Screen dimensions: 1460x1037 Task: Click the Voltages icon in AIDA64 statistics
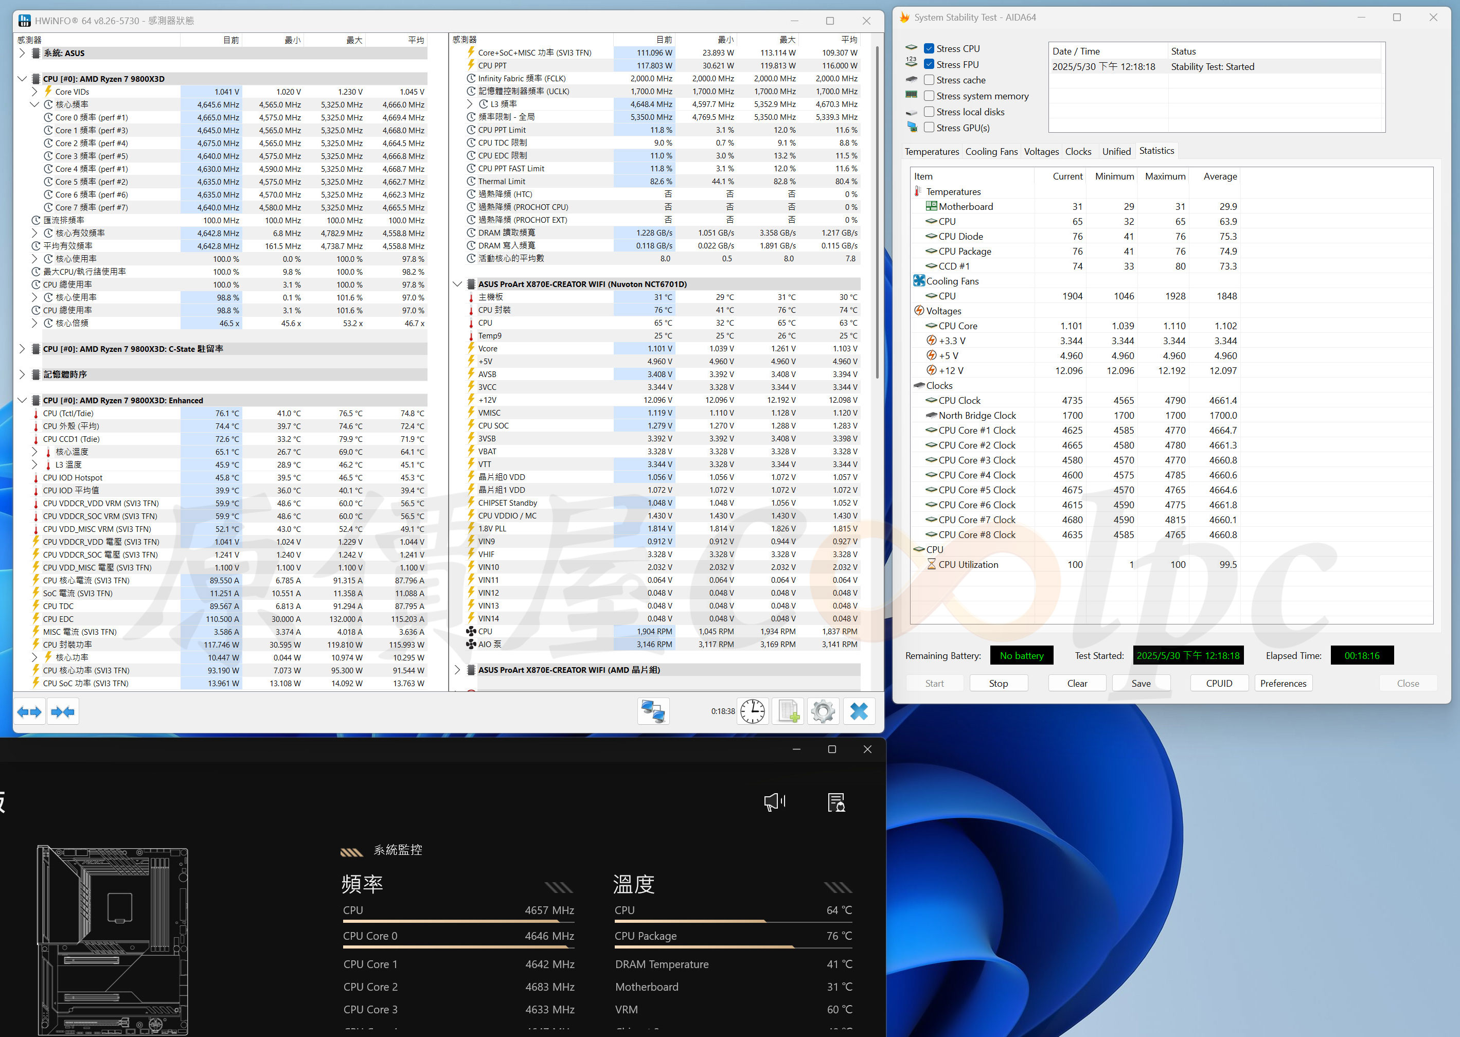pyautogui.click(x=919, y=311)
